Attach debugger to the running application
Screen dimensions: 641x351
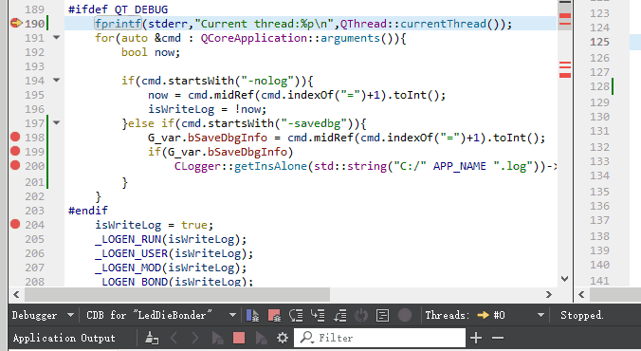tap(261, 338)
